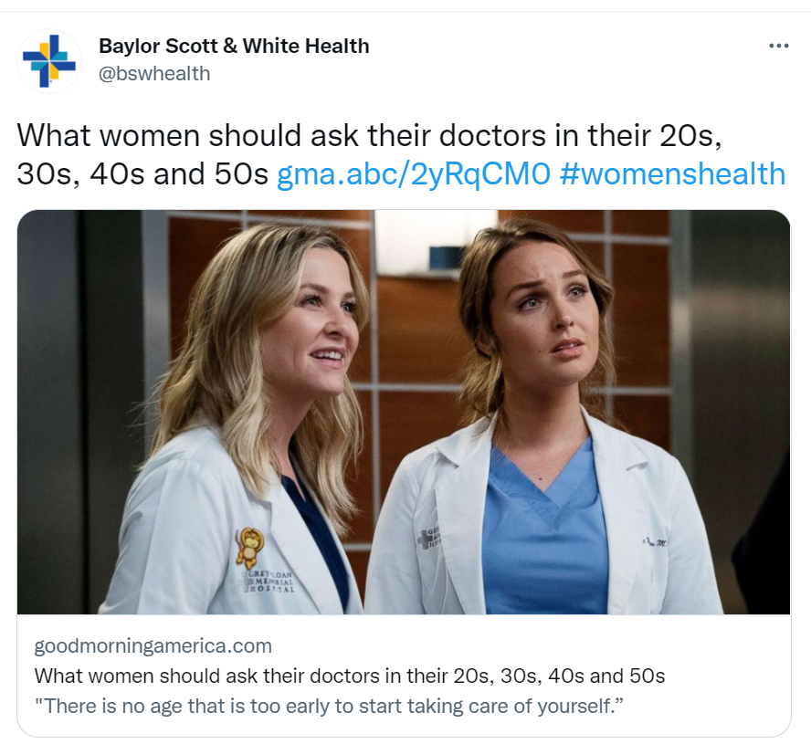Image resolution: width=811 pixels, height=744 pixels.
Task: Open the three-dot more options menu
Action: [x=778, y=46]
